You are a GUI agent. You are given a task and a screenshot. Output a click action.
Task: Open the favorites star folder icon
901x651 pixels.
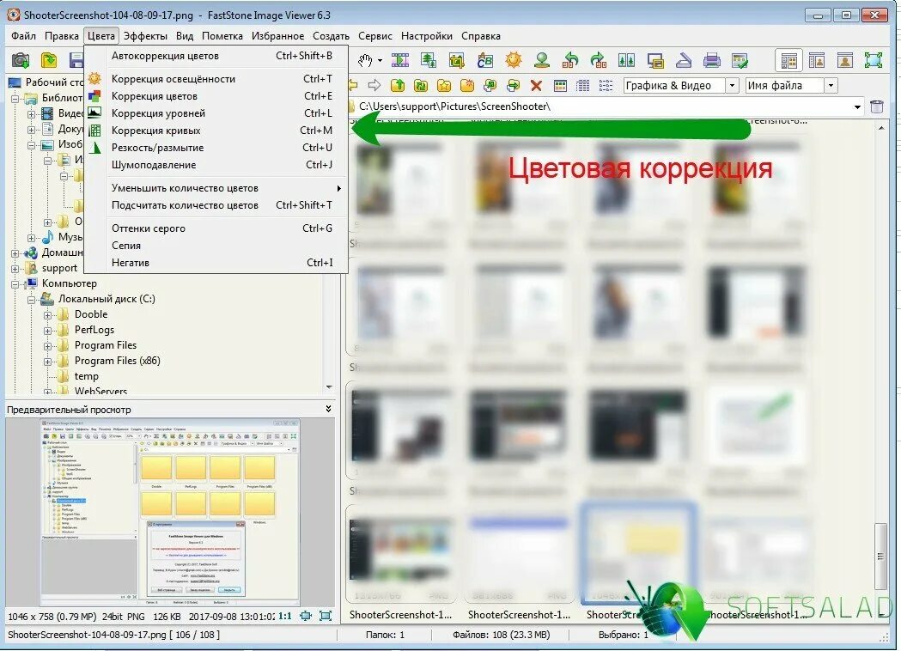click(x=443, y=86)
